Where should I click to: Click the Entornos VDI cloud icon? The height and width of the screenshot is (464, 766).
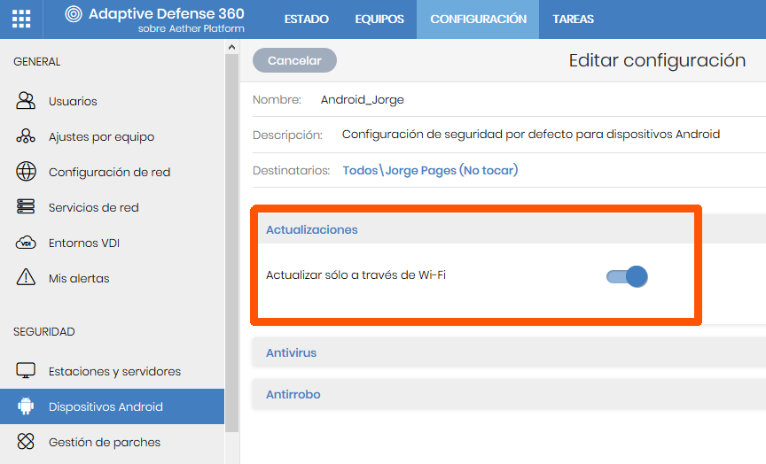(x=26, y=243)
